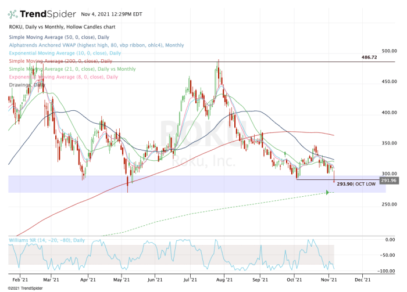Click the purple support zone rectangle
The image size is (407, 292).
click(x=197, y=184)
